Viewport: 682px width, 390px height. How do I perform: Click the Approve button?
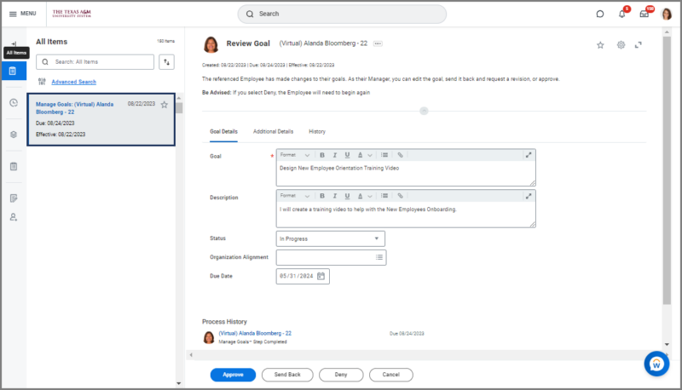pos(233,375)
